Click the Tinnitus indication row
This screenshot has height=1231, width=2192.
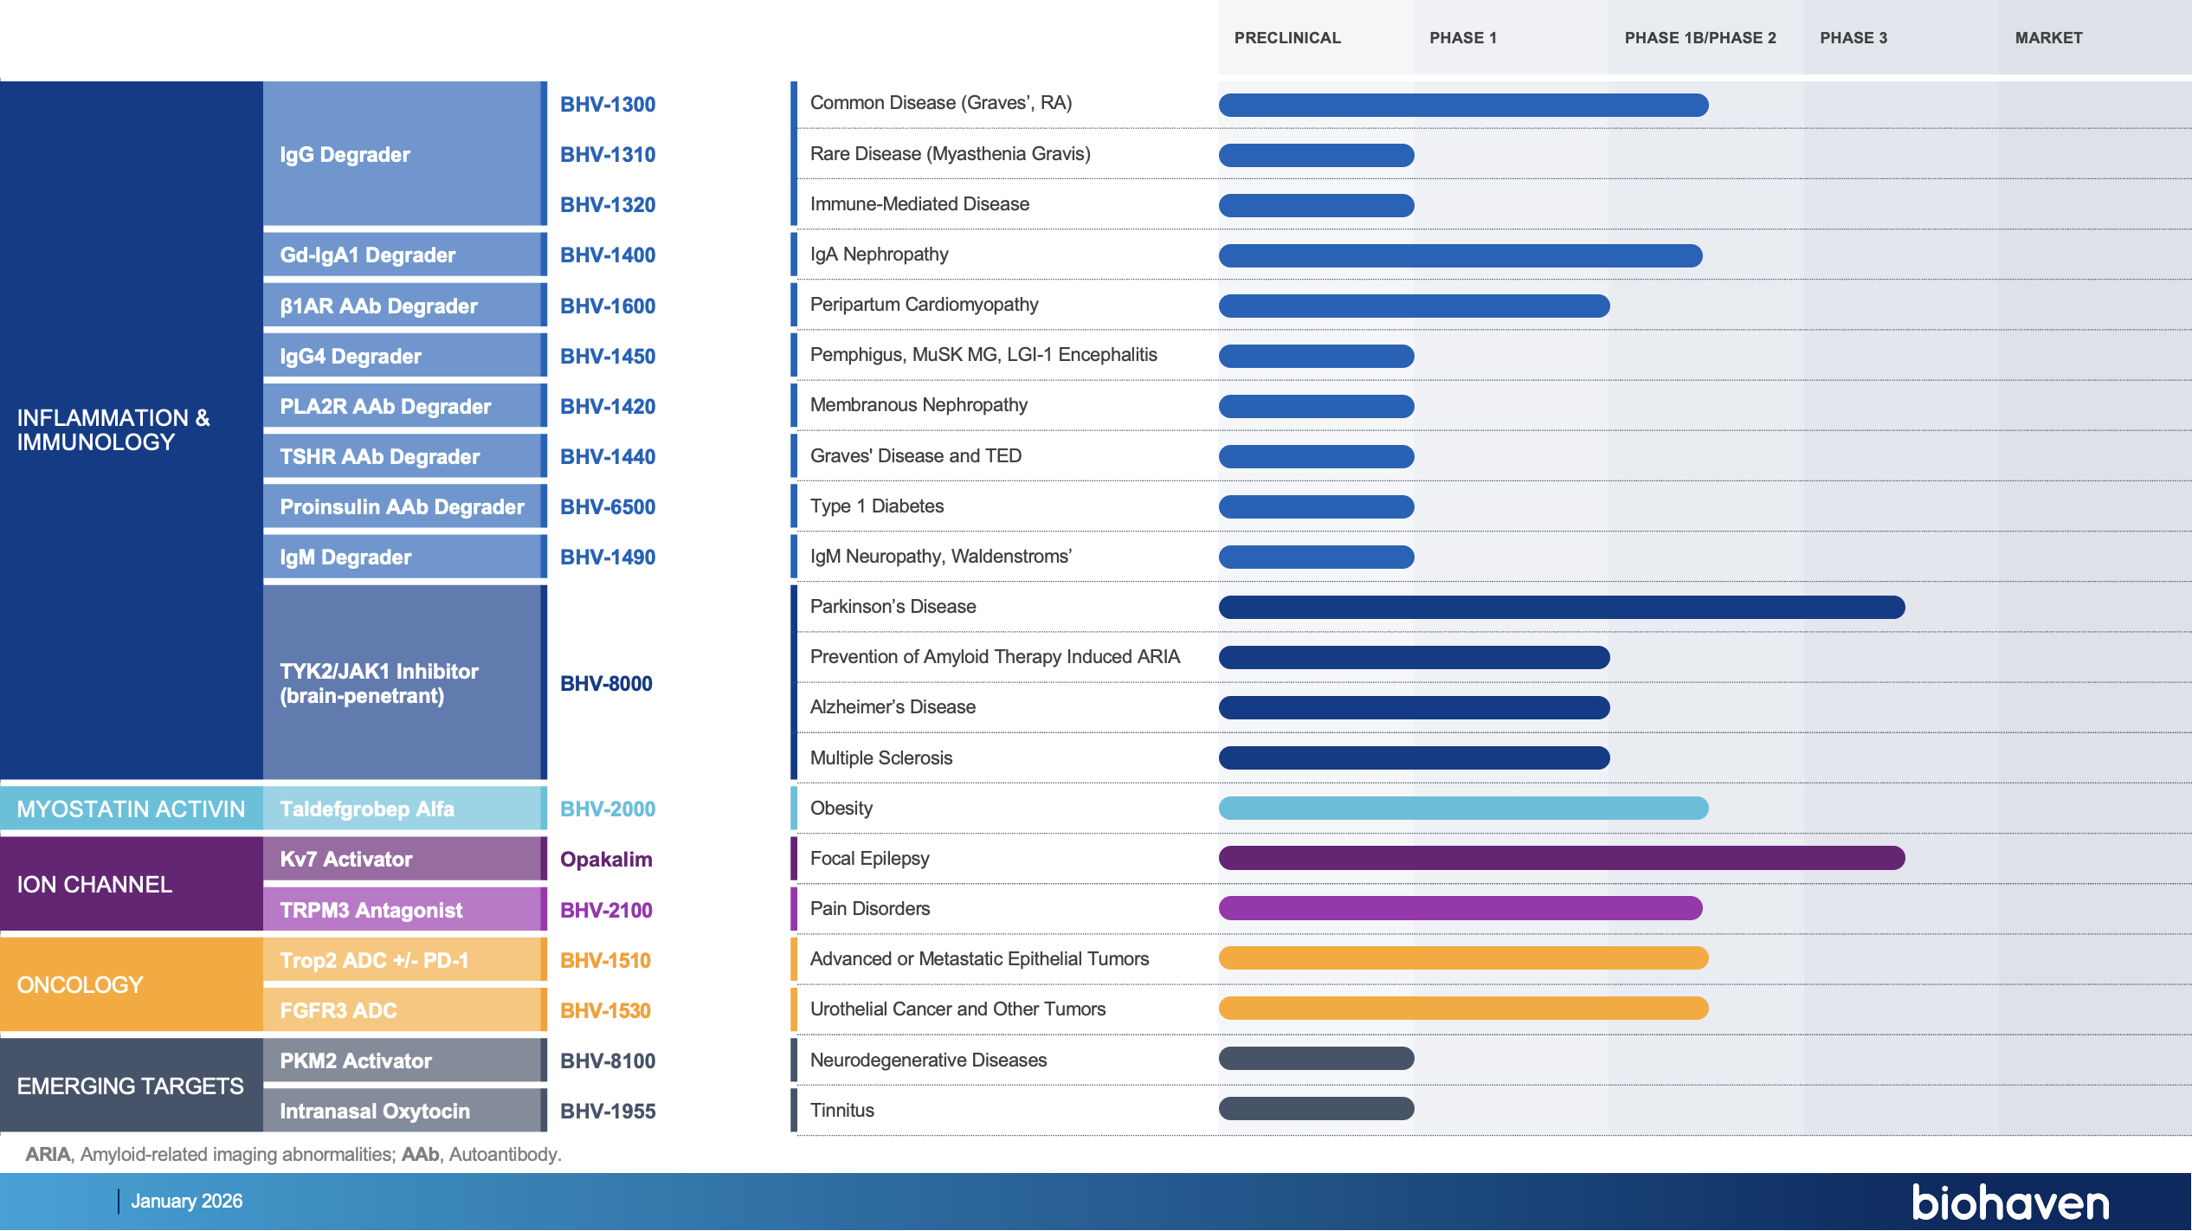pyautogui.click(x=841, y=1111)
